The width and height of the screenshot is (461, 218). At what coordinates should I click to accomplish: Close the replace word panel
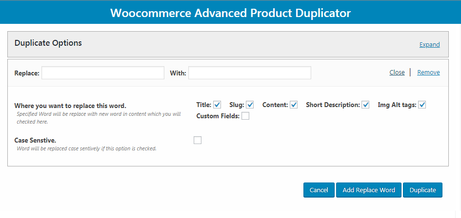pos(397,72)
